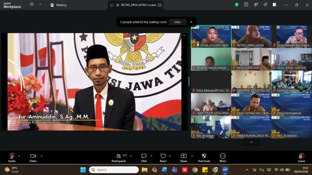
Task: Select Desa Peleyan Kec. Kapo video tile
Action: 292,36
